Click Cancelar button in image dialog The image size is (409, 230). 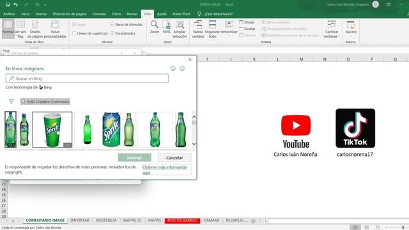click(x=174, y=158)
